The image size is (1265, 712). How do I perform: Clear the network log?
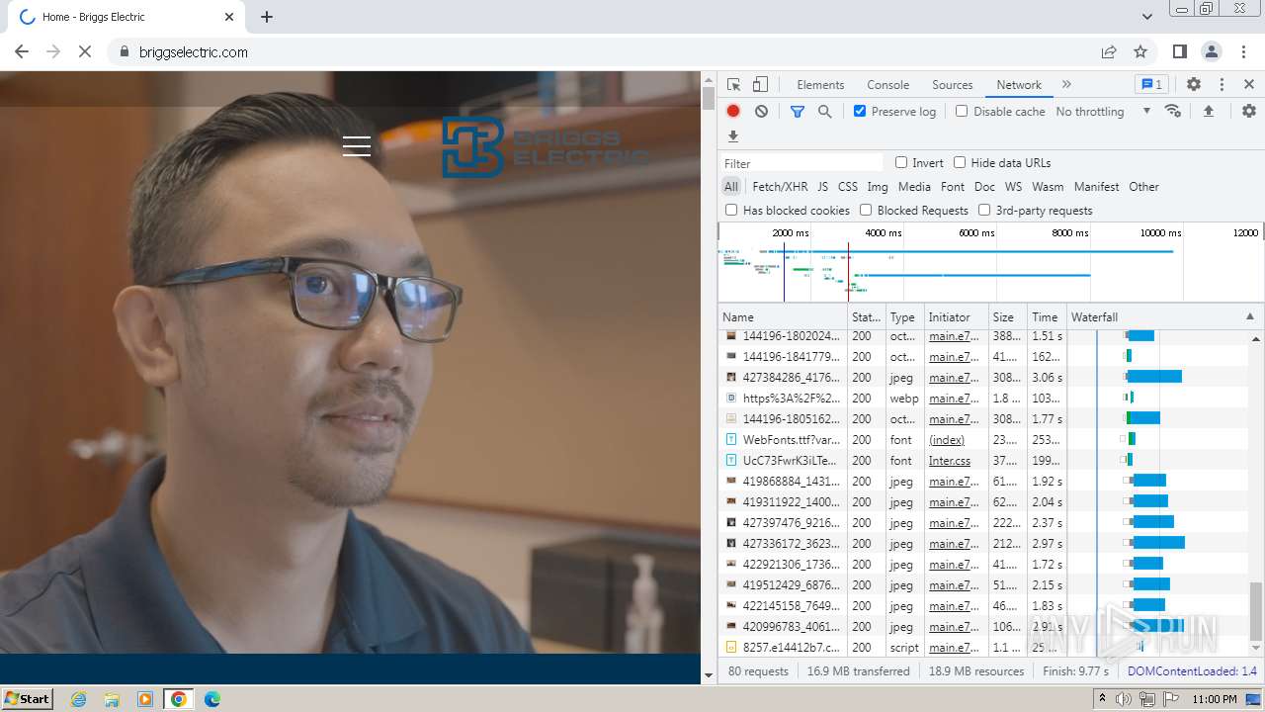point(761,112)
